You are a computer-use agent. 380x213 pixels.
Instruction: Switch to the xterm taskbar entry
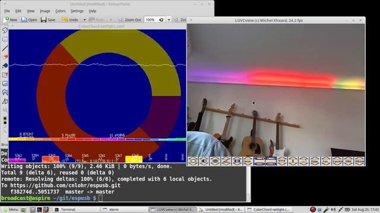click(x=125, y=209)
